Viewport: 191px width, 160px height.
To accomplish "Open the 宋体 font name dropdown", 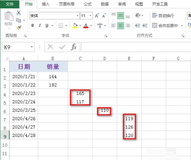I will click(78, 16).
